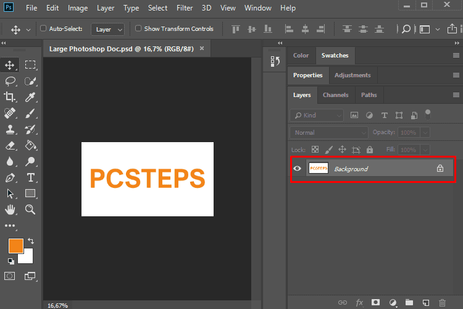
Task: Toggle the layer filtering on/off switch
Action: tap(428, 114)
